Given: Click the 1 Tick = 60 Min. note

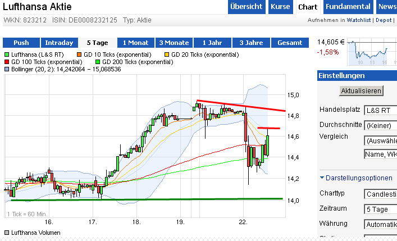Looking at the screenshot, I should coord(28,214).
